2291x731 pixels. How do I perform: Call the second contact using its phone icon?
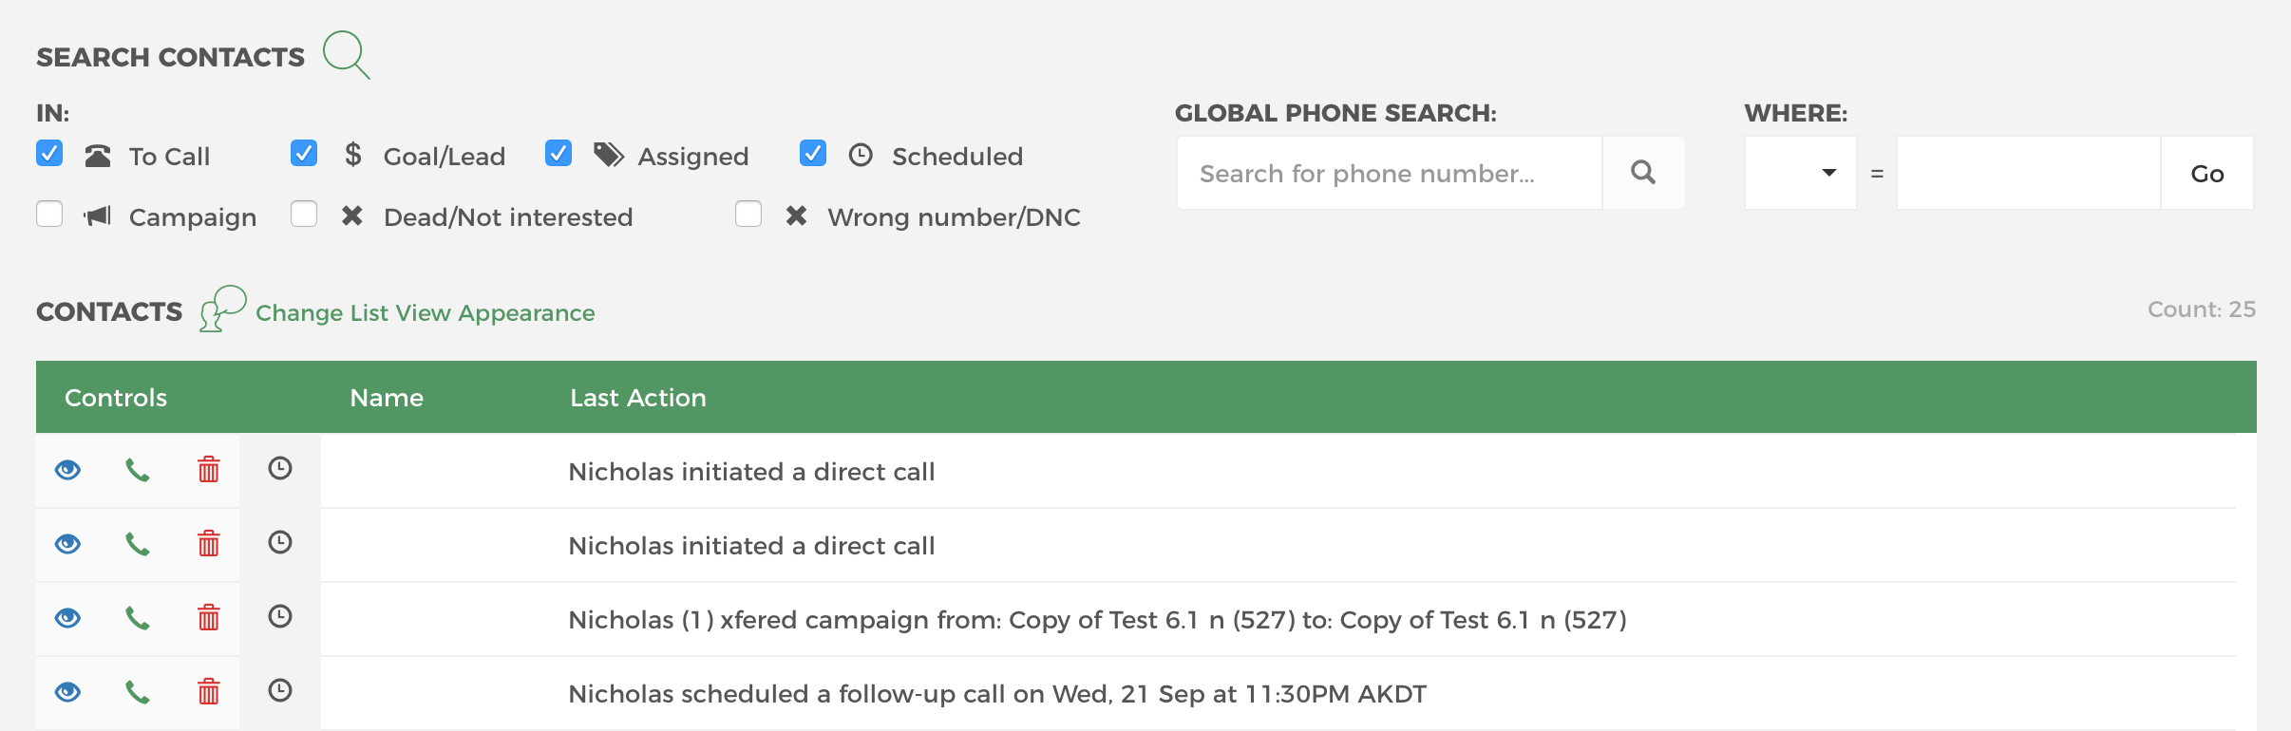coord(138,544)
